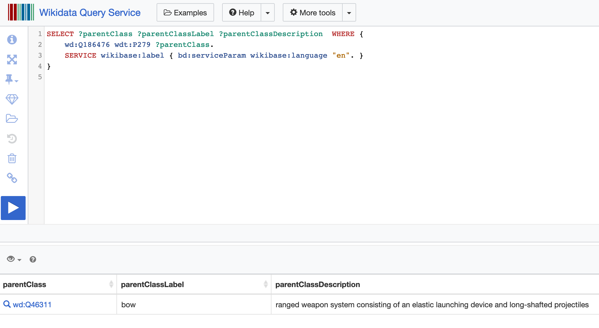
Task: Format the query with the gem icon
Action: point(12,99)
